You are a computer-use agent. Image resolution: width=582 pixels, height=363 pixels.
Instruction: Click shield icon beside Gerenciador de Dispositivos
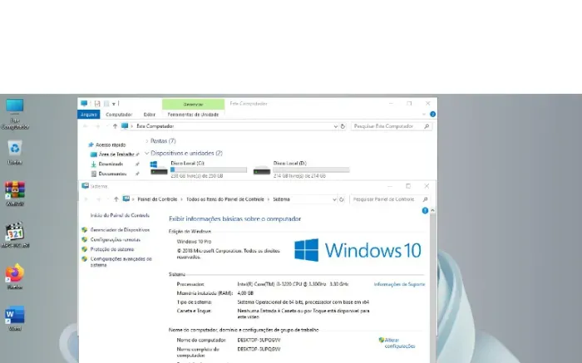(85, 230)
